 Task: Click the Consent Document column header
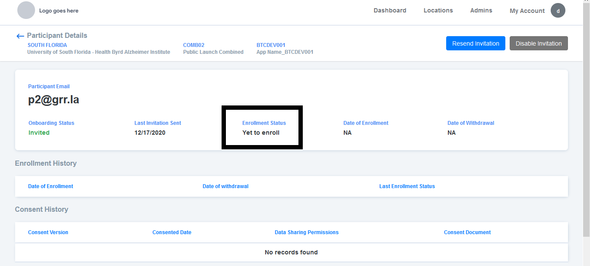tap(467, 232)
